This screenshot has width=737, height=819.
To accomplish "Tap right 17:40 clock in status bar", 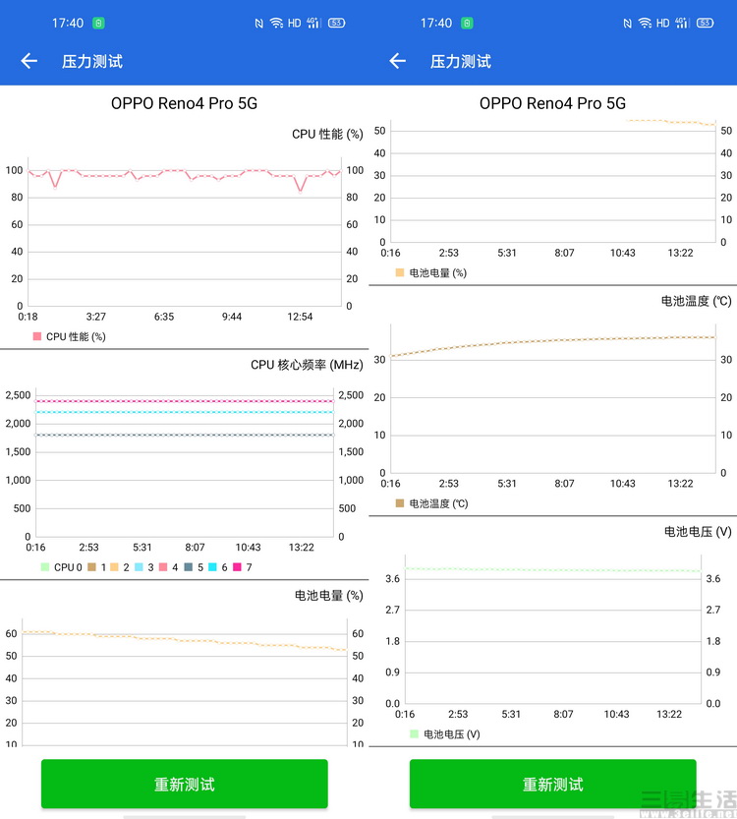I will [436, 23].
